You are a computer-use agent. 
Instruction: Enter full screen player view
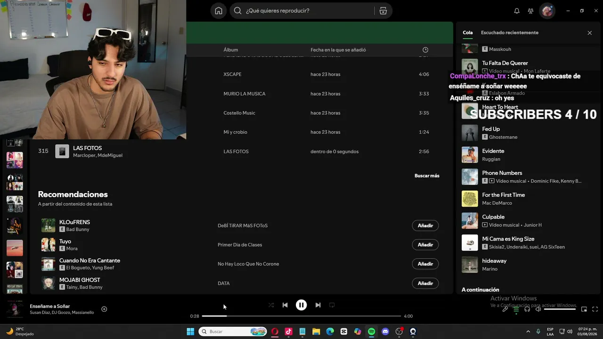click(595, 309)
